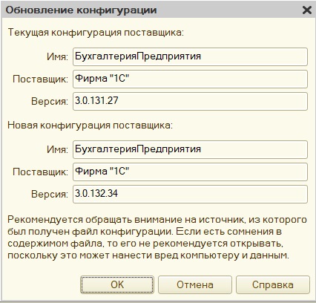The image size is (316, 303).
Task: Cancel the update via Отмена button
Action: pos(195,284)
